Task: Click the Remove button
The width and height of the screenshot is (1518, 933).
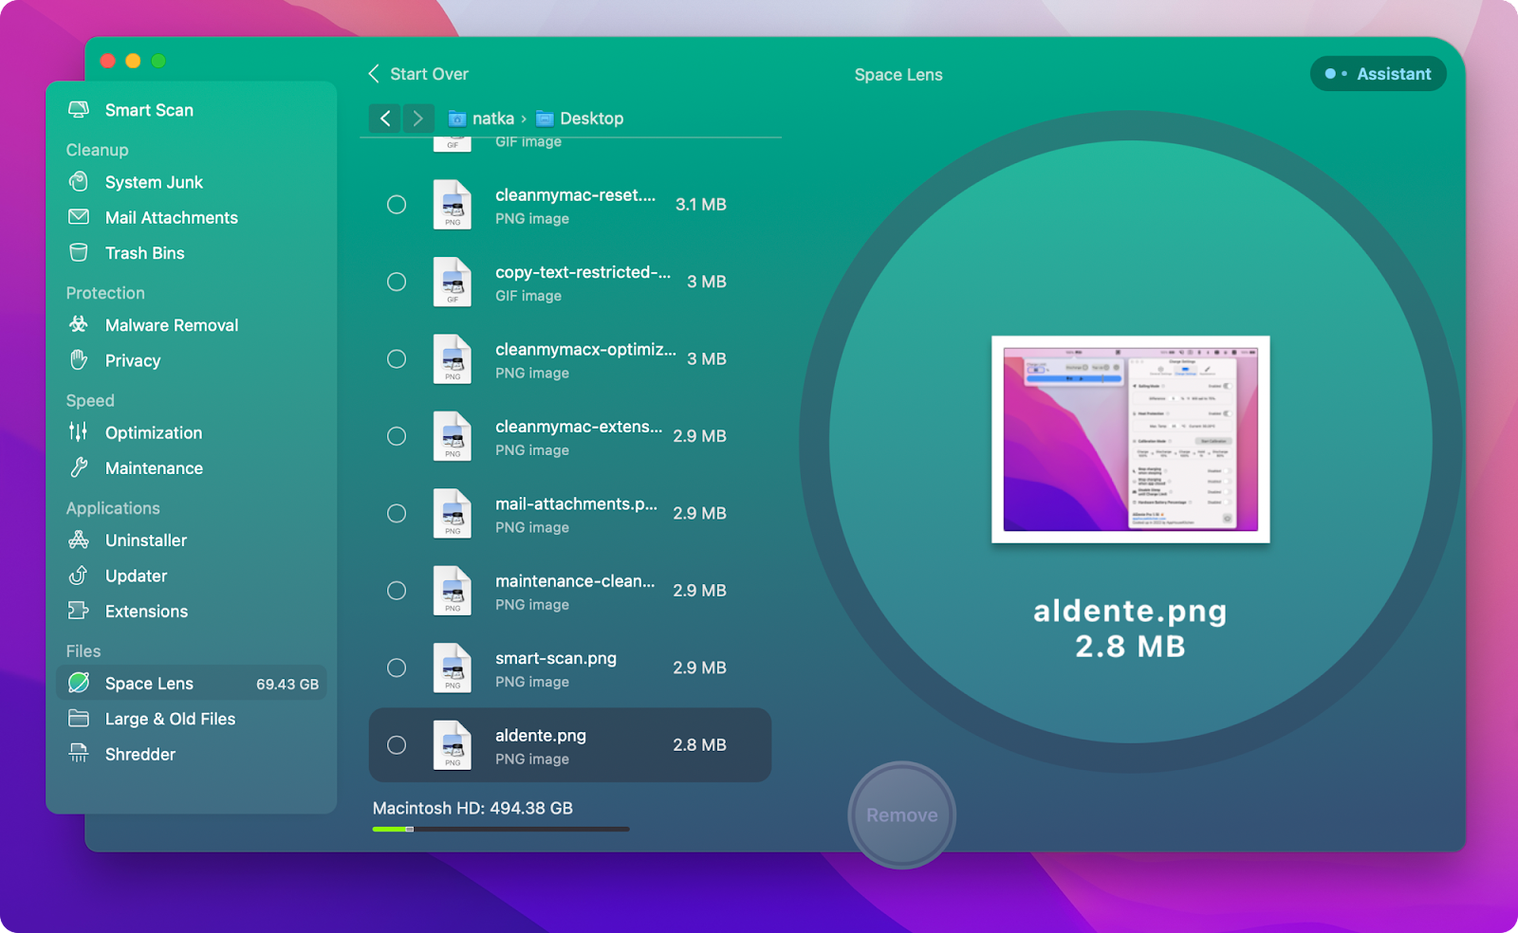Action: 901,815
